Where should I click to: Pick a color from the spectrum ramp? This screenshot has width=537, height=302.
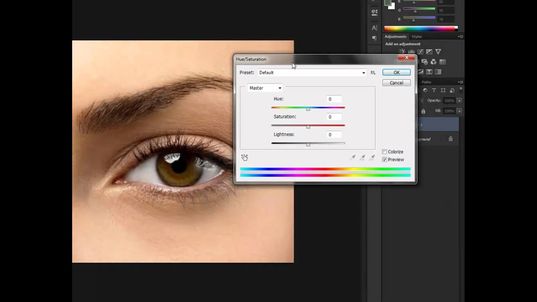tap(420, 29)
